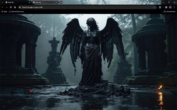This screenshot has height=110, width=177.
Task: Open the home page
Action: (x=15, y=7)
